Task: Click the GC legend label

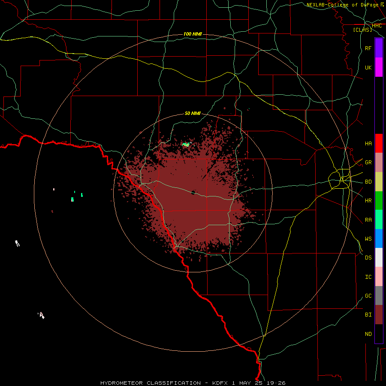Action: [368, 296]
